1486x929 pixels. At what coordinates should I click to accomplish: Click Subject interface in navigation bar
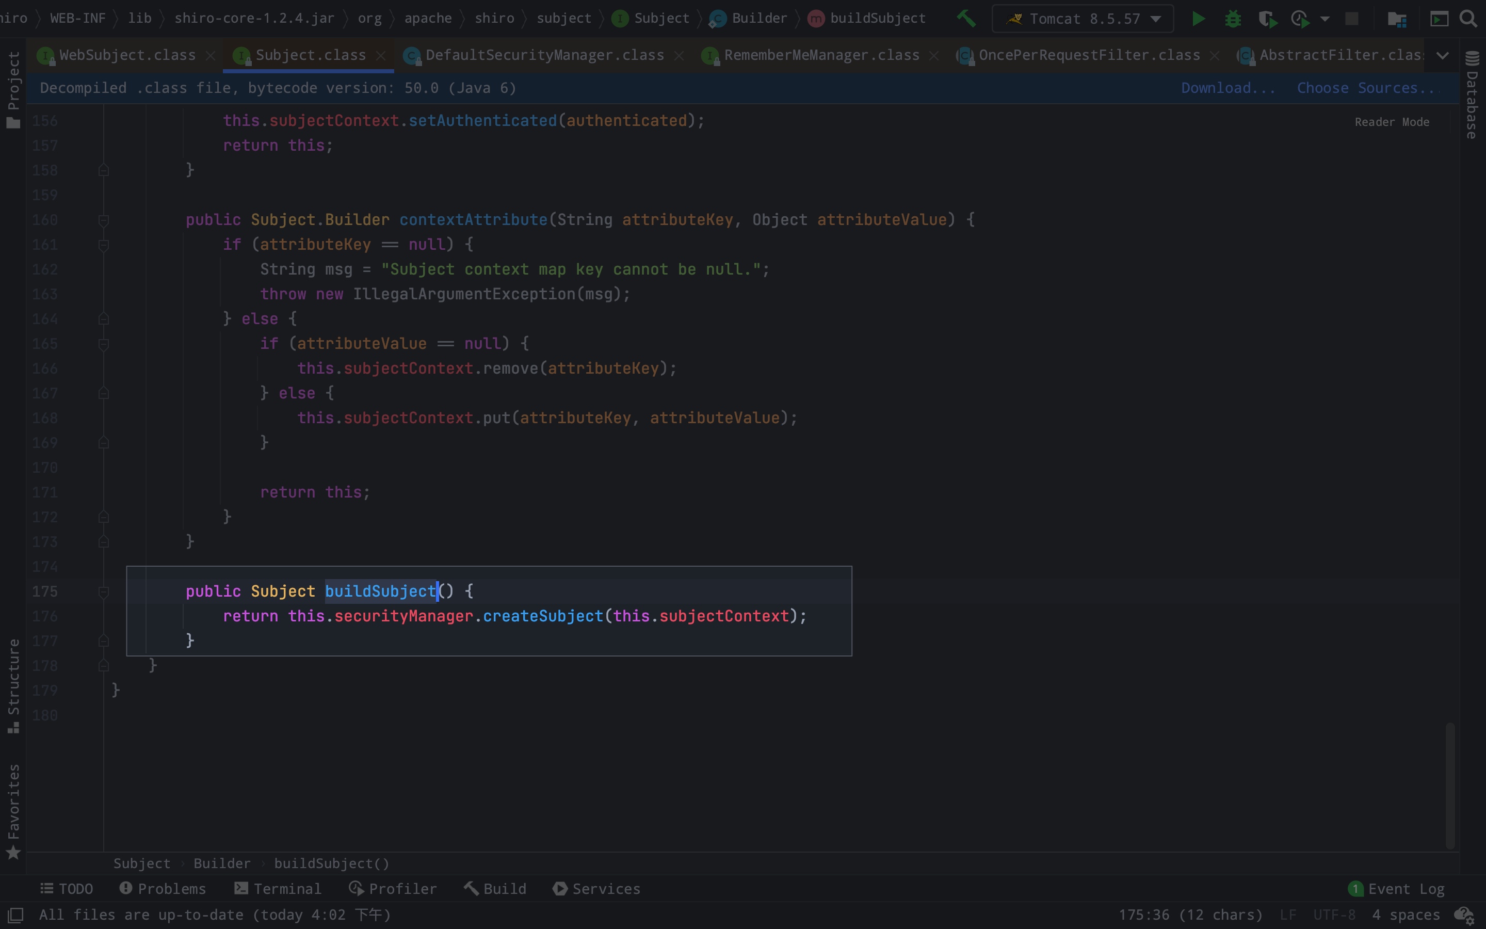point(651,19)
